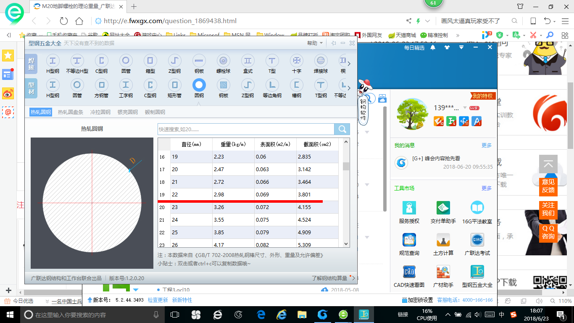The height and width of the screenshot is (323, 574).
Task: Choose the 不等边H型 welded section icon
Action: point(77,64)
